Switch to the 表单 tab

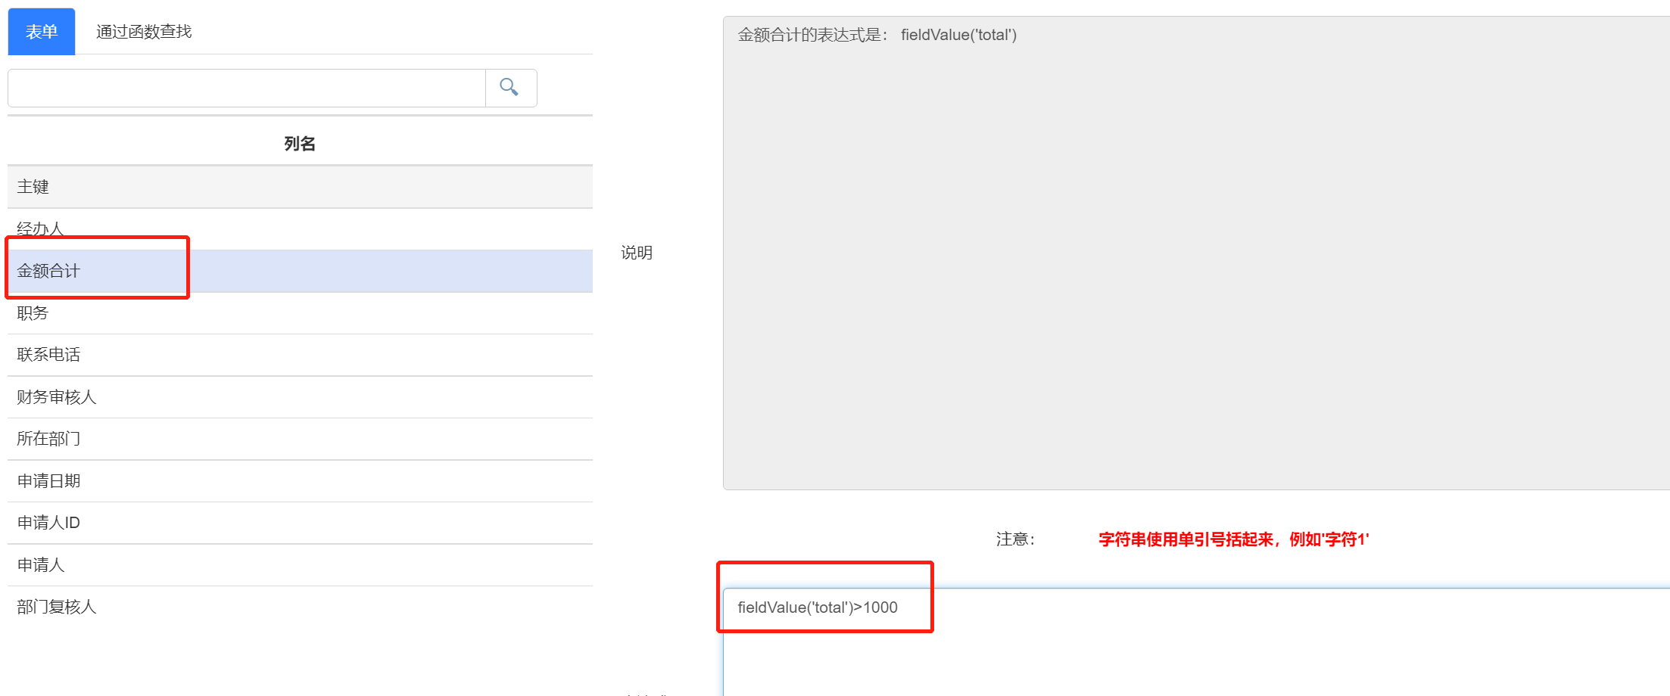pos(42,32)
